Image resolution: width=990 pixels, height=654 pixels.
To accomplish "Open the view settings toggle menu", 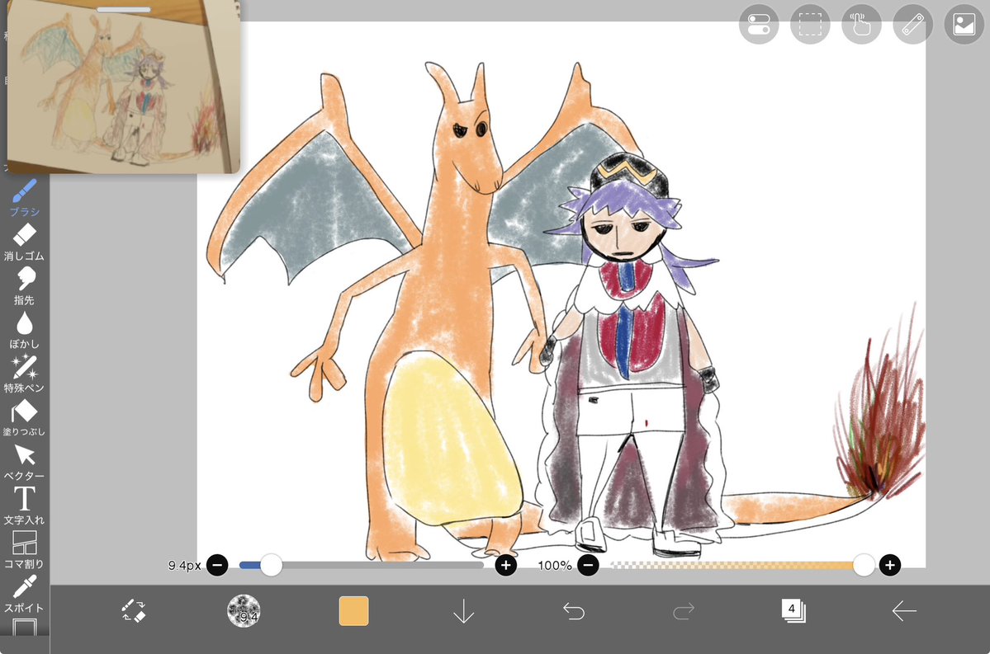I will click(x=758, y=25).
